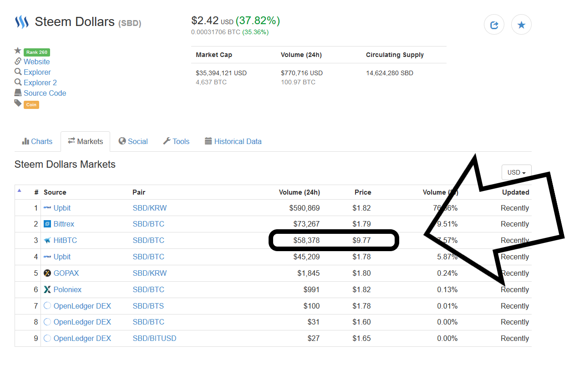Open OpenLedger DEX link in row 7
The width and height of the screenshot is (569, 366).
click(x=82, y=306)
